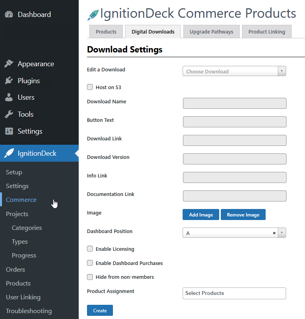Click the Remove Image button
This screenshot has height=319, width=305.
pos(243,215)
